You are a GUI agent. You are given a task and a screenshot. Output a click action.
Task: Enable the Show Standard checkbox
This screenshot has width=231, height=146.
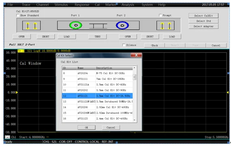pos(18,15)
